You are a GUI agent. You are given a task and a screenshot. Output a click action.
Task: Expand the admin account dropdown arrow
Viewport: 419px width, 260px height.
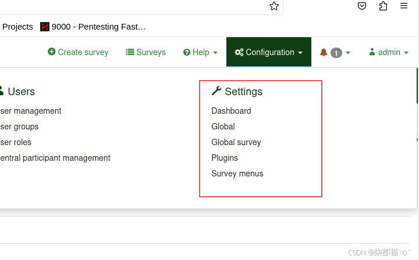[406, 53]
